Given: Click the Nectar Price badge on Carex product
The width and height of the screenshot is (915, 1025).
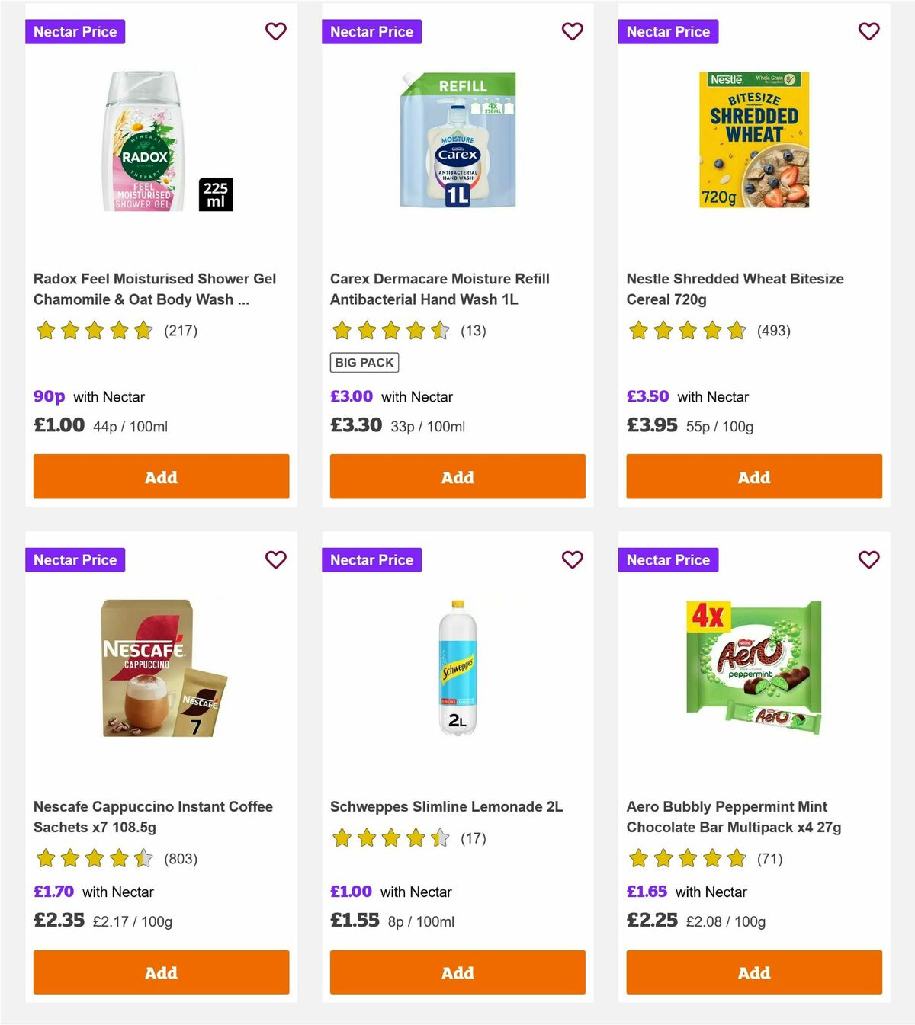Looking at the screenshot, I should click(372, 31).
